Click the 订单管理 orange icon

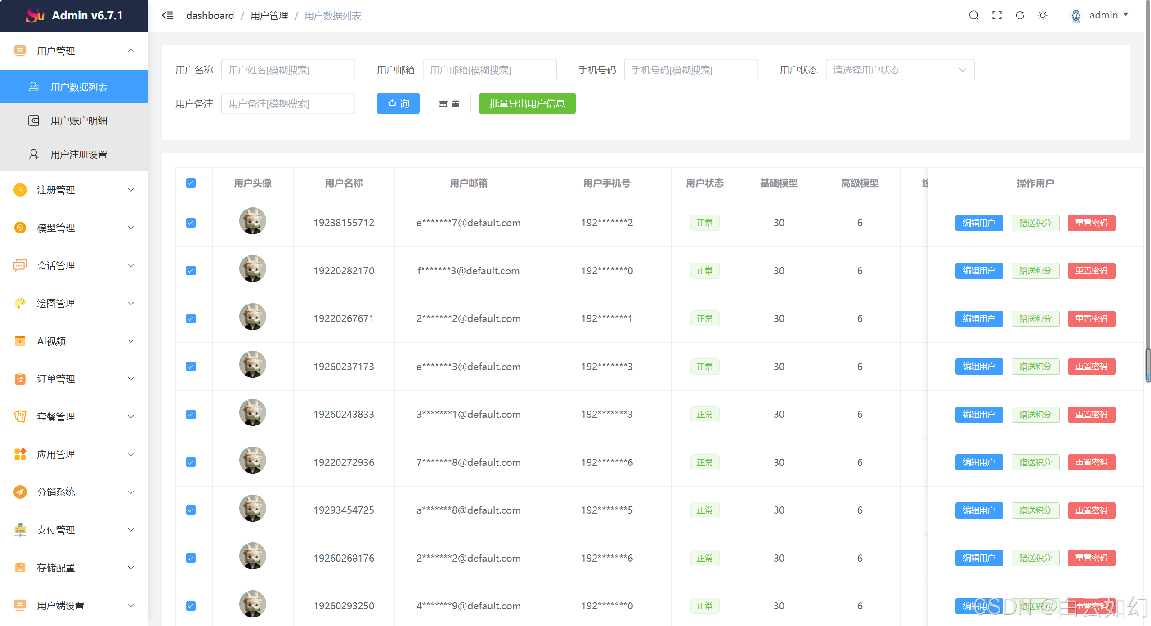[20, 379]
